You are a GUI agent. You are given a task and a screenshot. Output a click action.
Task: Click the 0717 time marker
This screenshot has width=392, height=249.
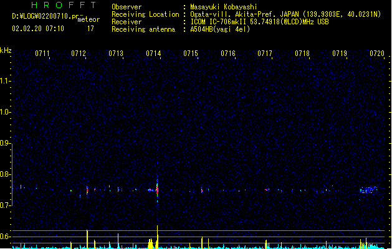tap(265, 53)
